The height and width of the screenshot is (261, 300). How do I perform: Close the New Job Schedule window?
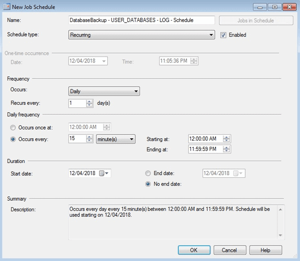pos(289,7)
